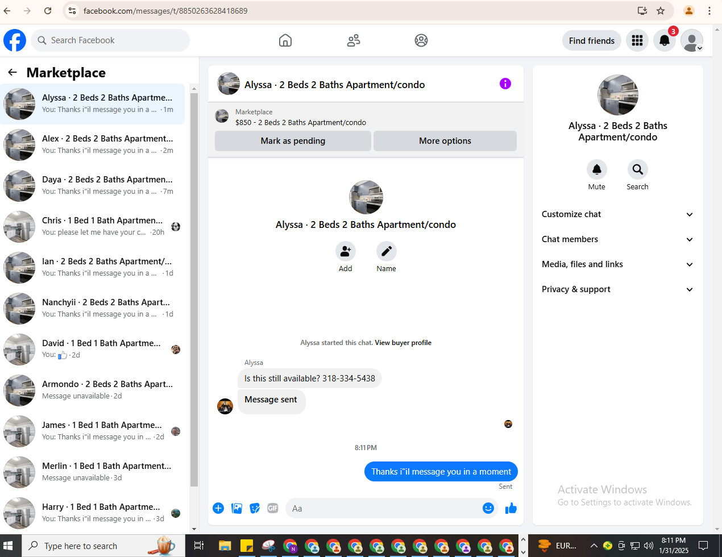The width and height of the screenshot is (722, 557).
Task: Select the Alyssa conversation in the list
Action: click(93, 104)
